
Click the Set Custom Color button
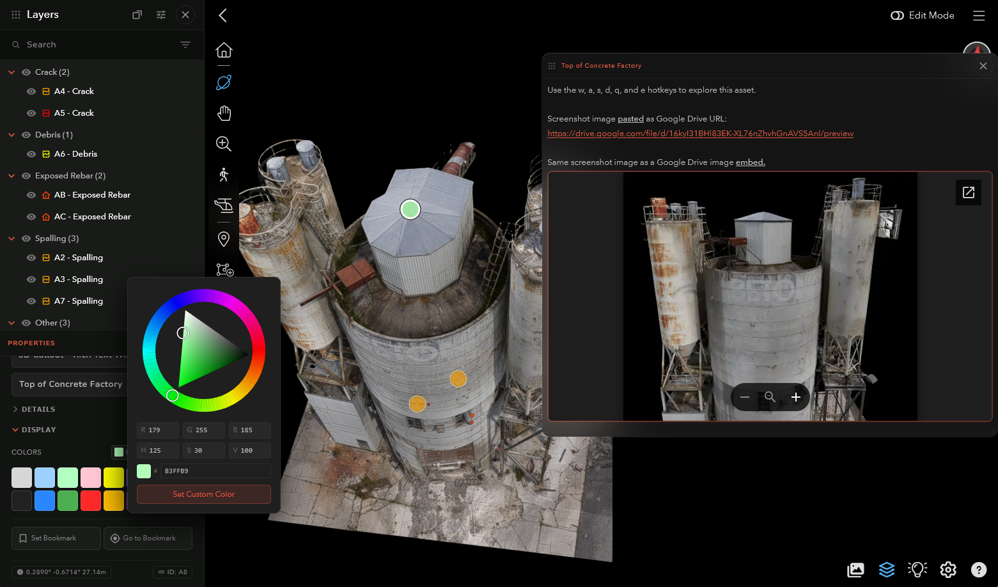204,494
